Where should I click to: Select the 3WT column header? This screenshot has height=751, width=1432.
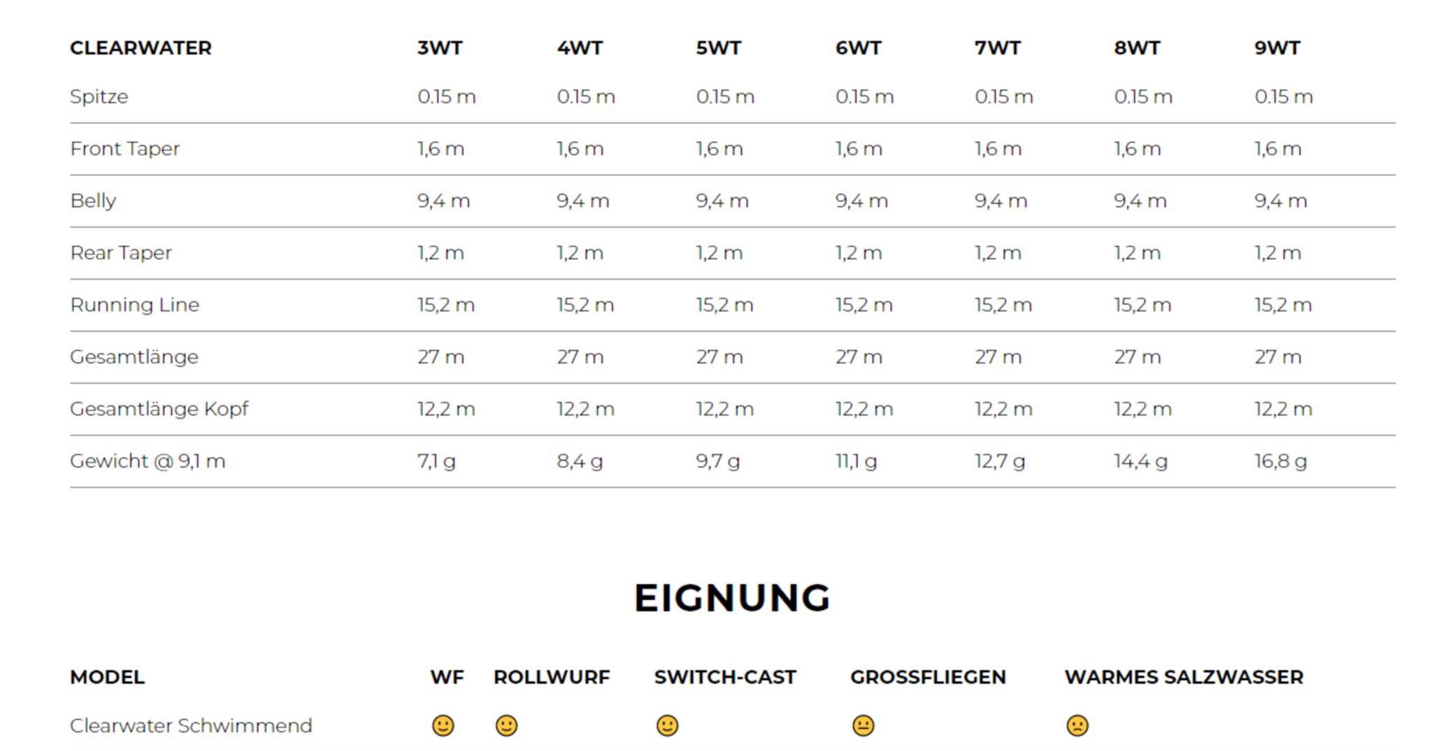(440, 48)
